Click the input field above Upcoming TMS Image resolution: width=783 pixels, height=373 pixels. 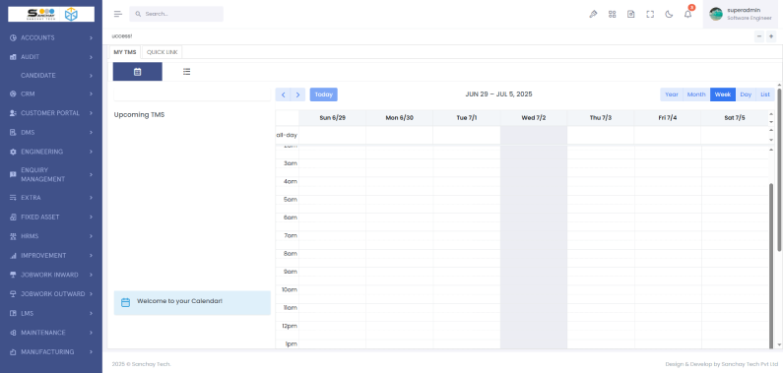tap(192, 94)
